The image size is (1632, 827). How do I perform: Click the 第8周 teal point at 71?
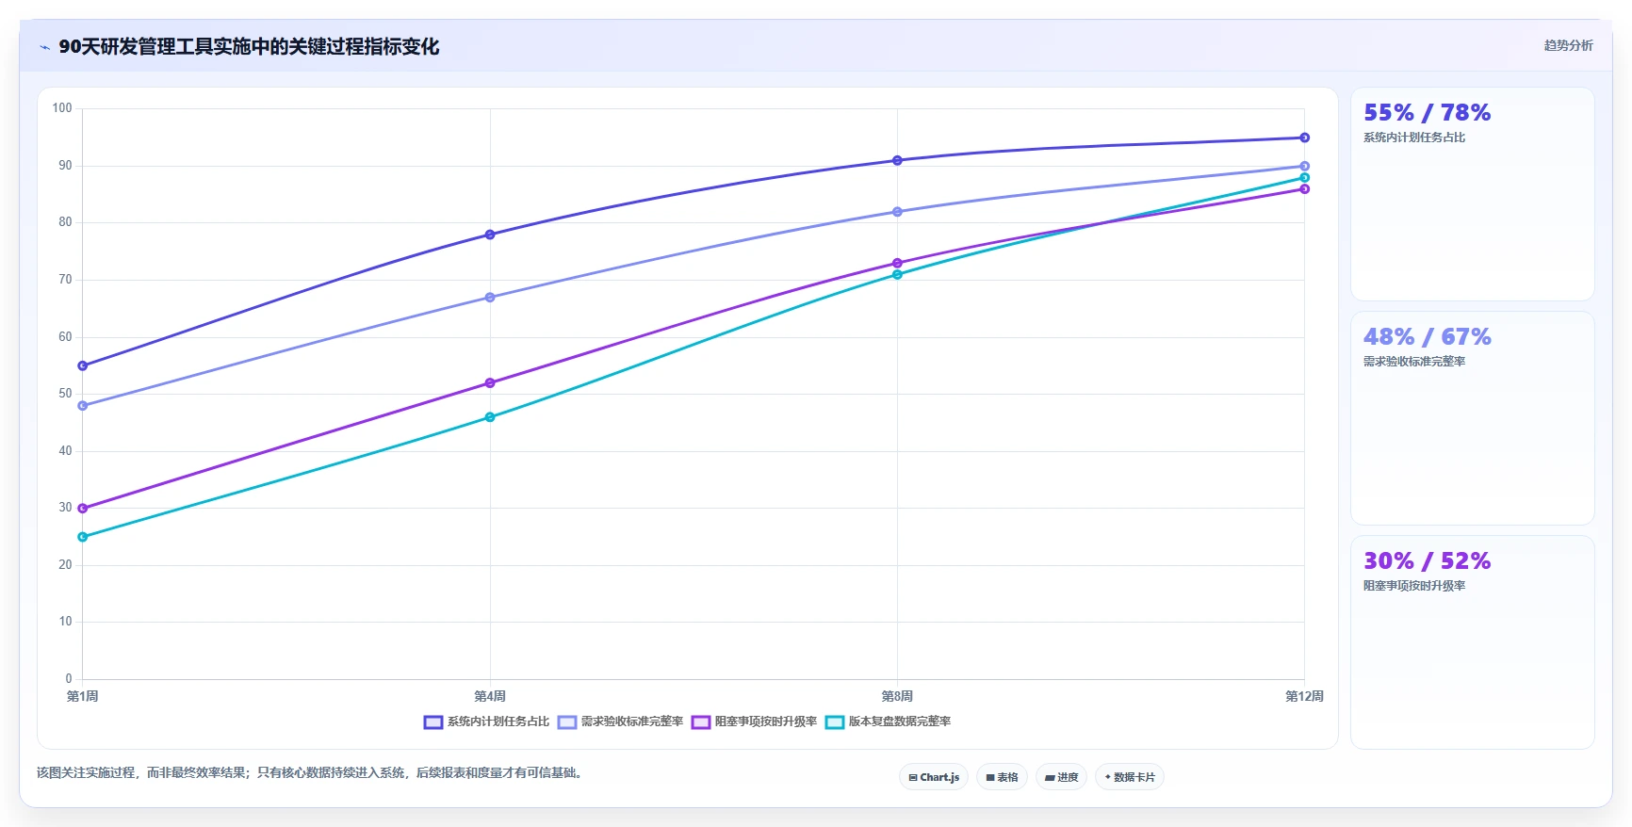[897, 274]
